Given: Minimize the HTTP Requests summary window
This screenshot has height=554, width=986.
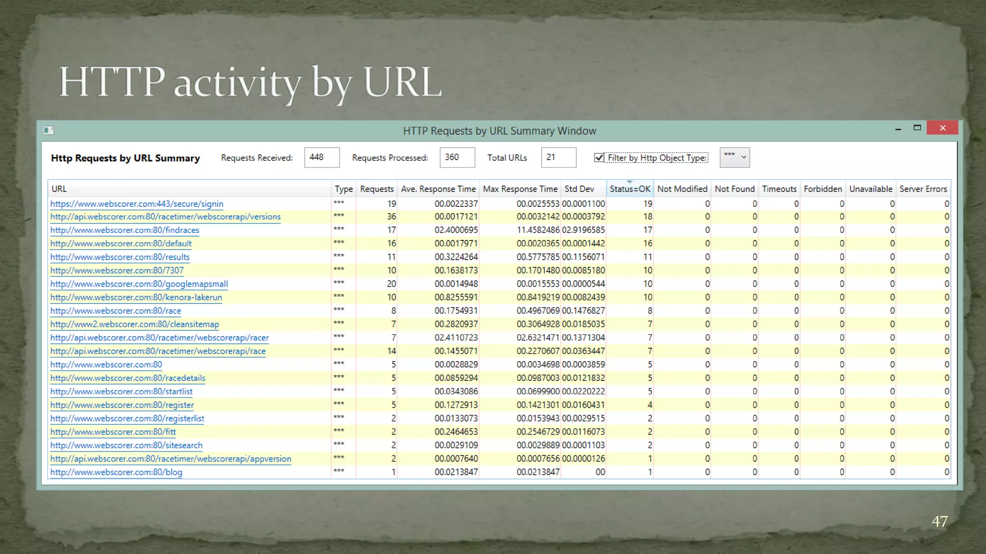Looking at the screenshot, I should coord(898,129).
